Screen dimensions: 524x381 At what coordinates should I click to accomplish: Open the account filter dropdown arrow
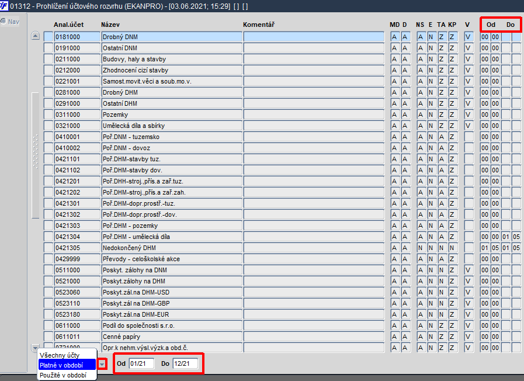click(x=102, y=364)
